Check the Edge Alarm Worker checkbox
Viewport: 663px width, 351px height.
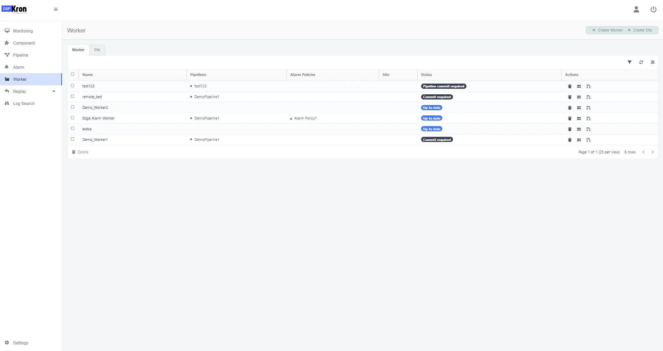pyautogui.click(x=73, y=118)
